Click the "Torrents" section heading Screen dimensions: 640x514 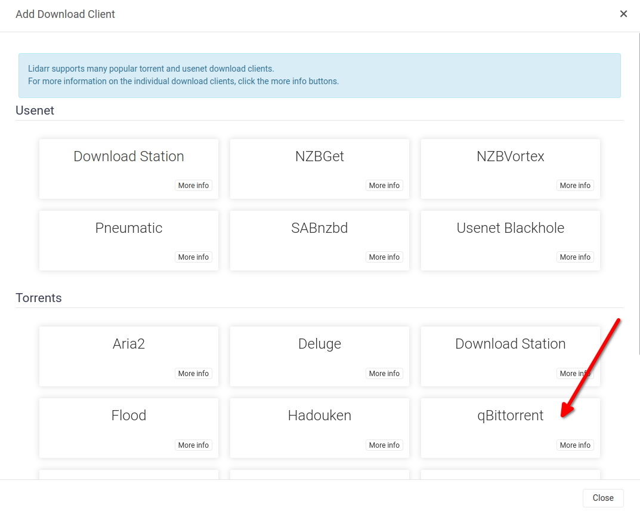tap(38, 298)
